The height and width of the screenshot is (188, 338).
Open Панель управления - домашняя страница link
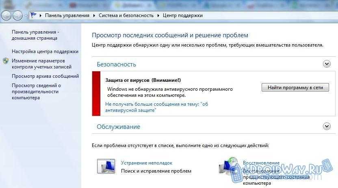pos(35,35)
